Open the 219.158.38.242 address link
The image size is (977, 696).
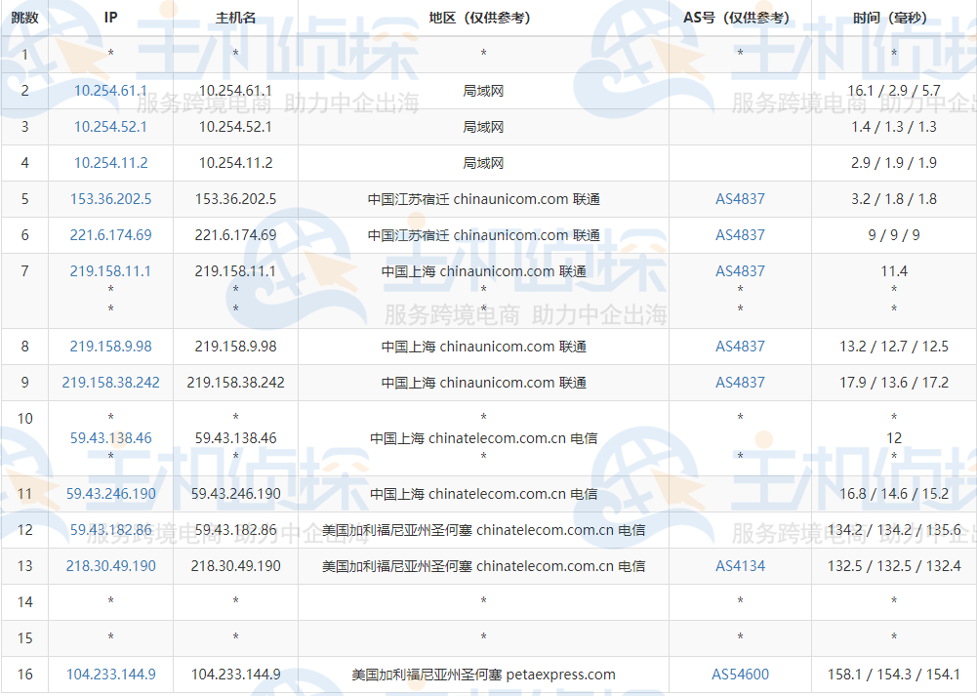point(110,382)
